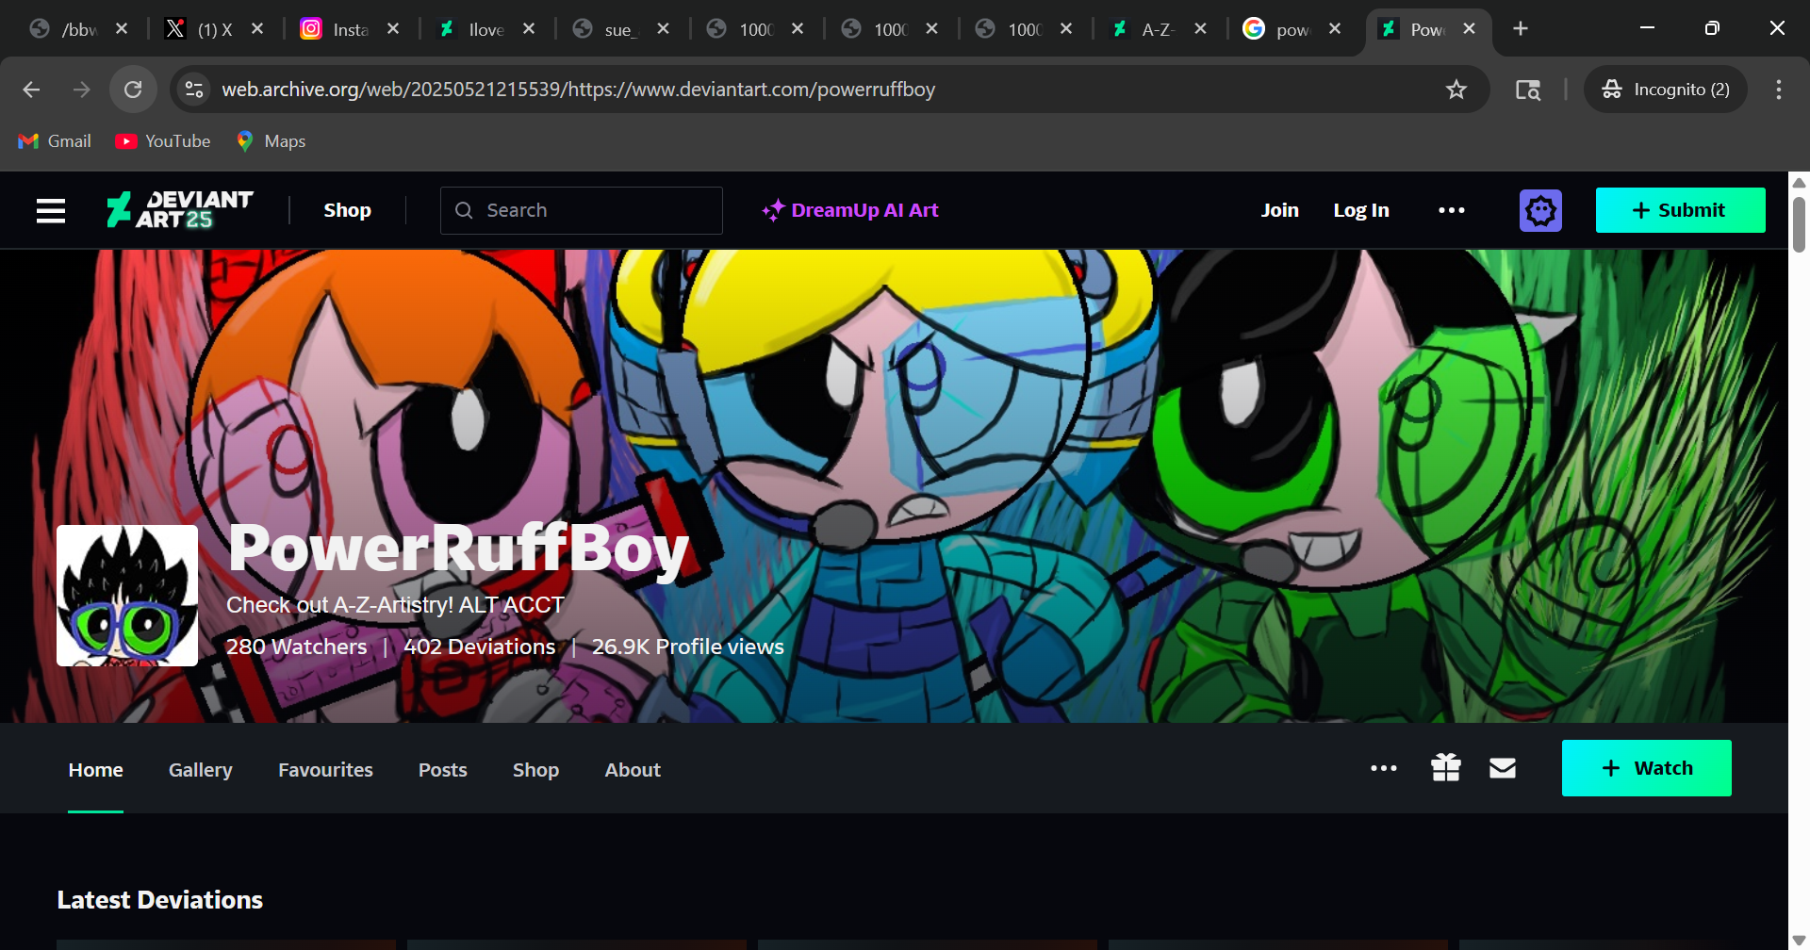The height and width of the screenshot is (950, 1810).
Task: Click the gift icon on profile bar
Action: click(x=1445, y=768)
